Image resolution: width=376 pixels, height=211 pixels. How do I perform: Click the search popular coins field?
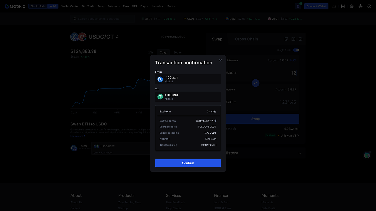103,19
